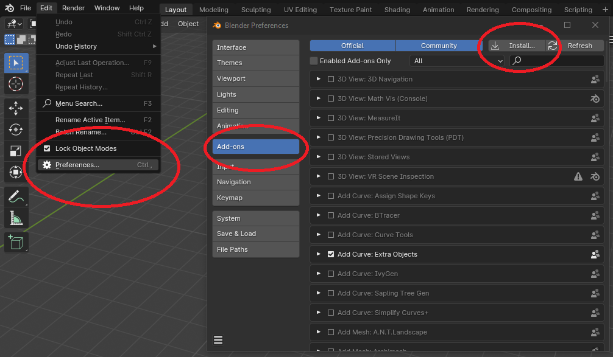The width and height of the screenshot is (613, 357).
Task: Click the Install... button
Action: point(517,46)
